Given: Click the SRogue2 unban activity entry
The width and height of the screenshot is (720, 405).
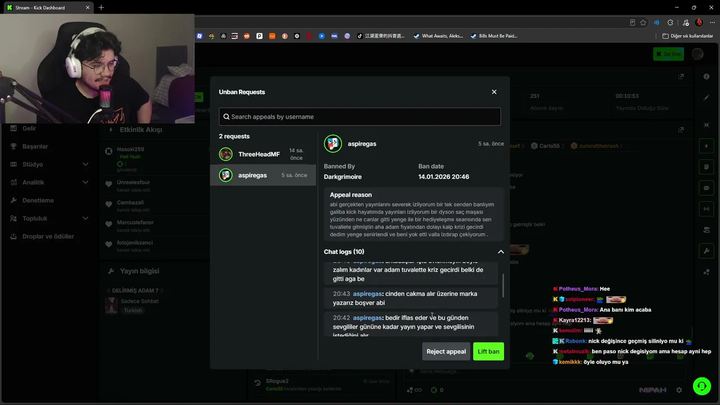Looking at the screenshot, I should click(321, 385).
